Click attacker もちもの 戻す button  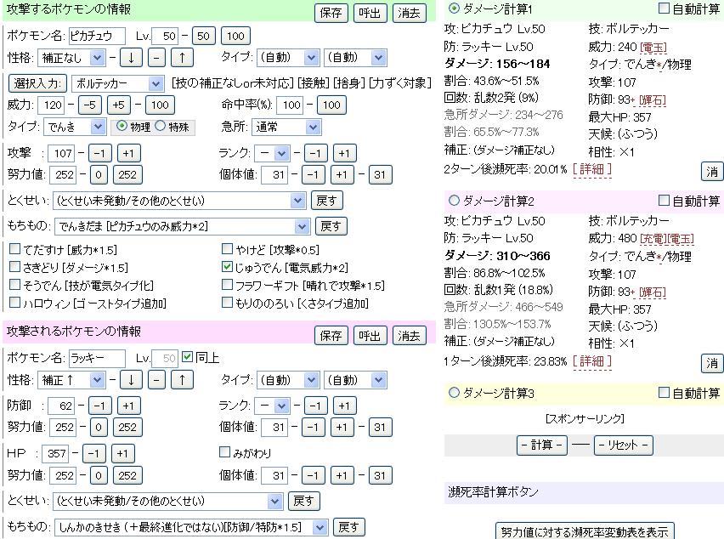point(331,226)
